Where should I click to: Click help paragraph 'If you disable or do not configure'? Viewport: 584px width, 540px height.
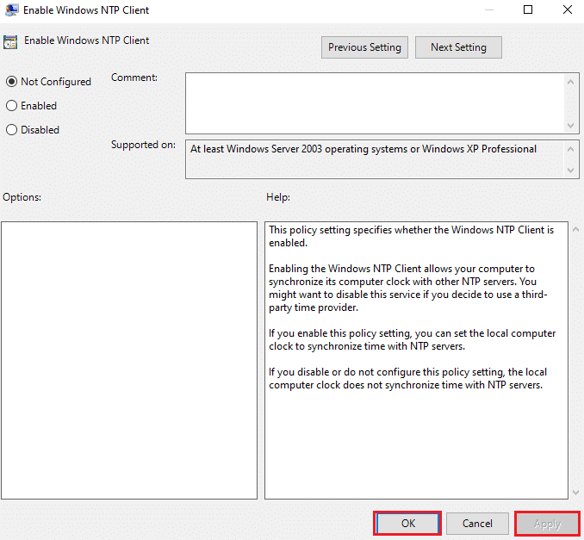point(407,378)
